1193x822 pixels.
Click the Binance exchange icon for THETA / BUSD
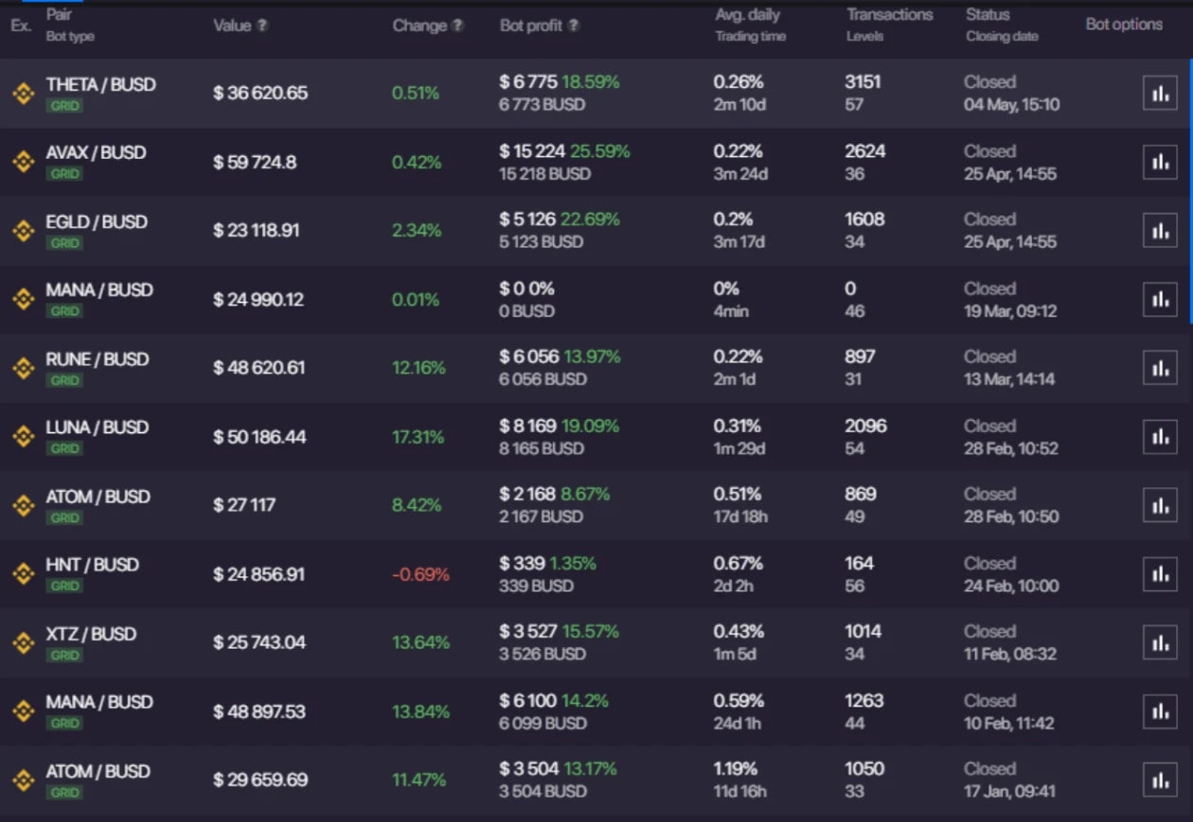pyautogui.click(x=23, y=93)
